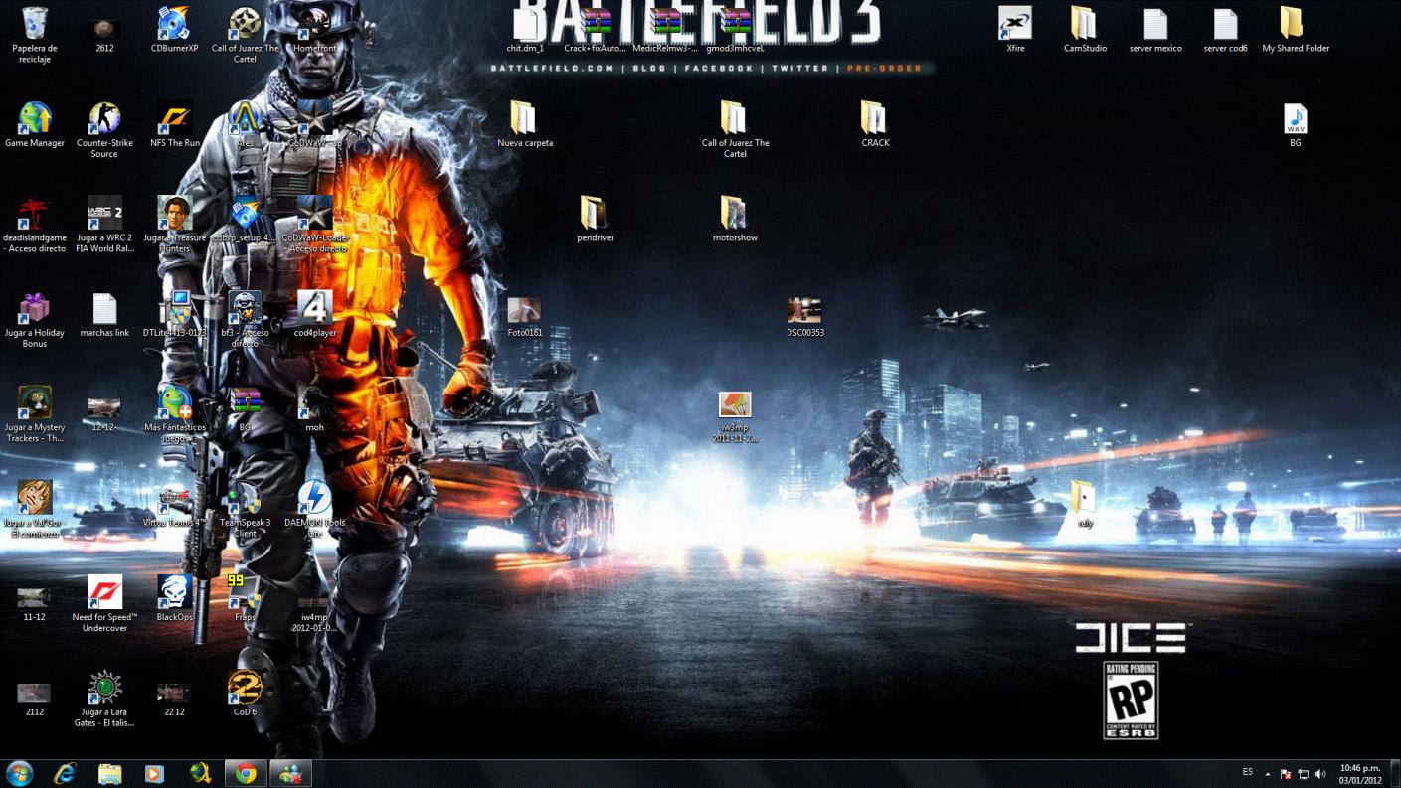Open the Papelera de reciclaje recycle bin
The width and height of the screenshot is (1401, 788).
point(35,24)
